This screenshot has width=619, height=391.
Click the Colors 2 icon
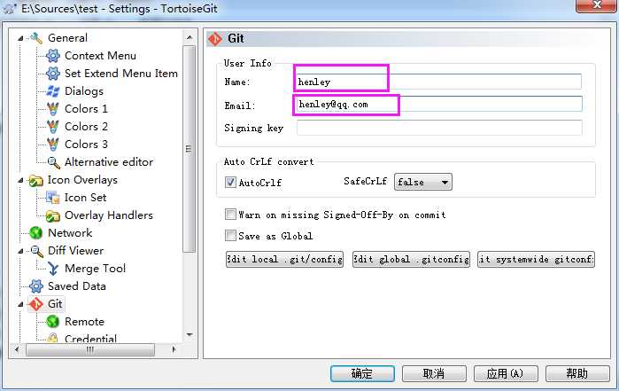[53, 127]
